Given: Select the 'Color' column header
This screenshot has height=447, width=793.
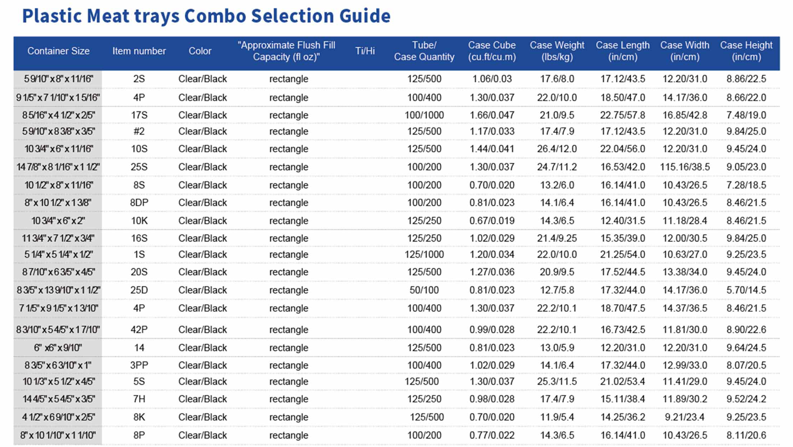Looking at the screenshot, I should tap(200, 51).
